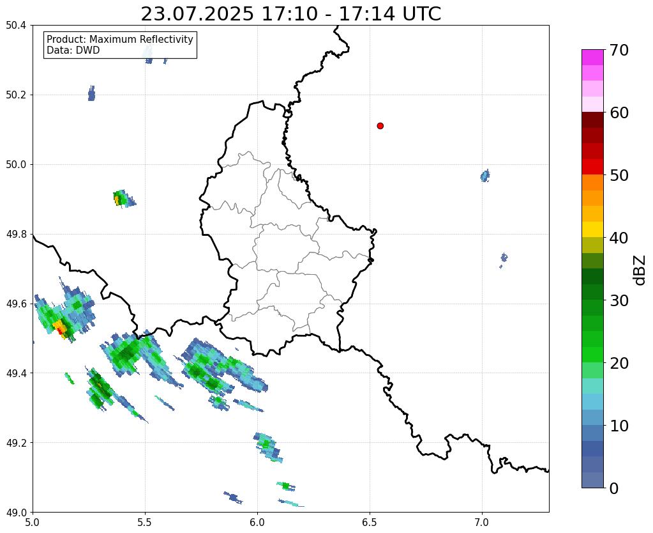Pick the dark maroon colorbar segment below 60

click(x=592, y=120)
